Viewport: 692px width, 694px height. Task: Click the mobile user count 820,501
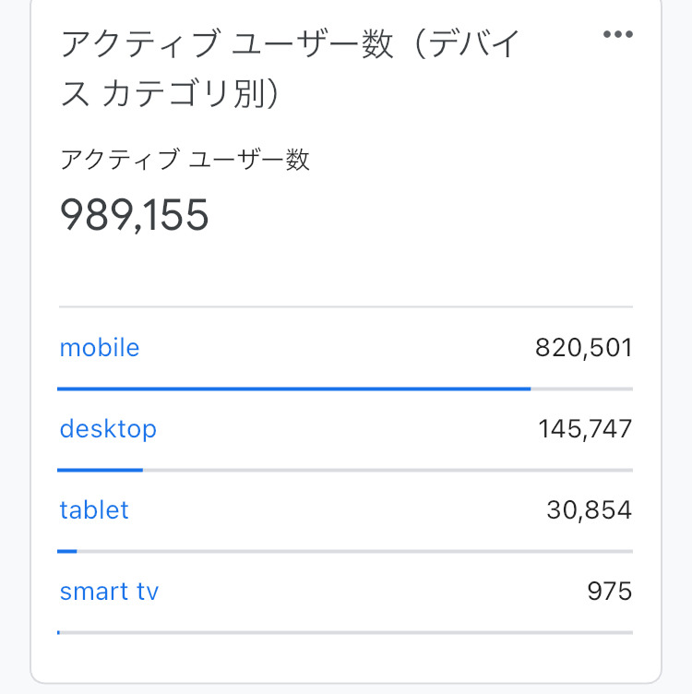(583, 348)
